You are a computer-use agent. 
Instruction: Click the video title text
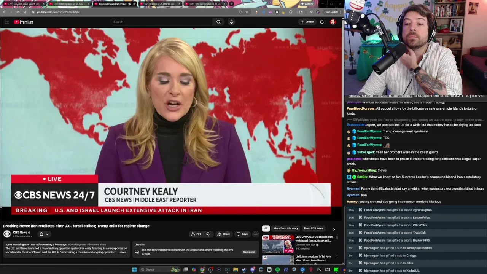coord(76,226)
